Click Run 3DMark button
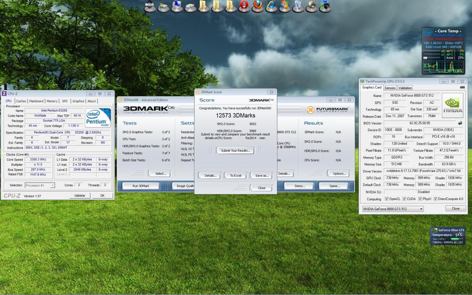 click(x=141, y=186)
